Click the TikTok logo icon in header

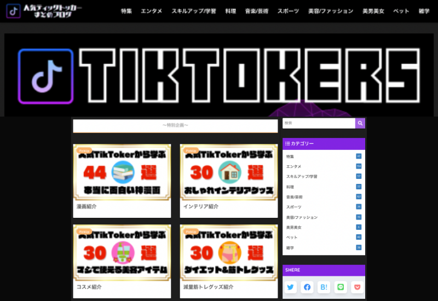(x=13, y=11)
